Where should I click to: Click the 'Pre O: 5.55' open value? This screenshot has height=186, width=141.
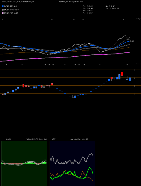click(x=88, y=6)
